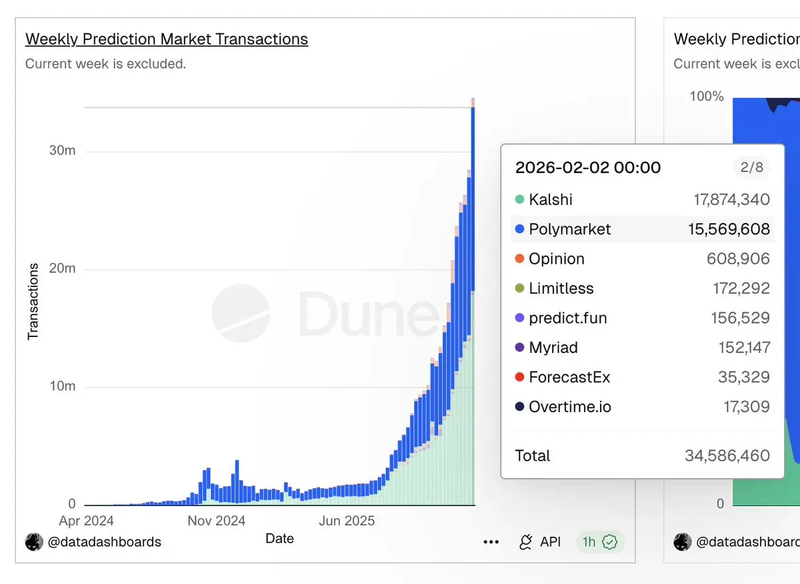Click the 100% label in right chart
Viewport: 800px width, 584px height.
tap(707, 97)
